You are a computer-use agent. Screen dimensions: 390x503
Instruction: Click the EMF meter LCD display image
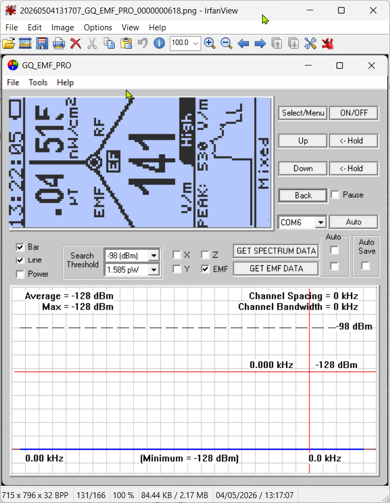pos(140,162)
